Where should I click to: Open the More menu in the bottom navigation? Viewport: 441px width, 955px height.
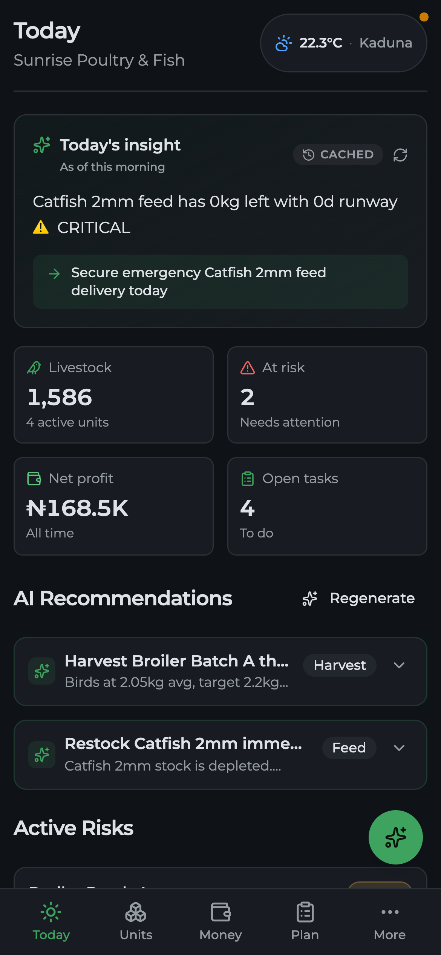coord(390,921)
